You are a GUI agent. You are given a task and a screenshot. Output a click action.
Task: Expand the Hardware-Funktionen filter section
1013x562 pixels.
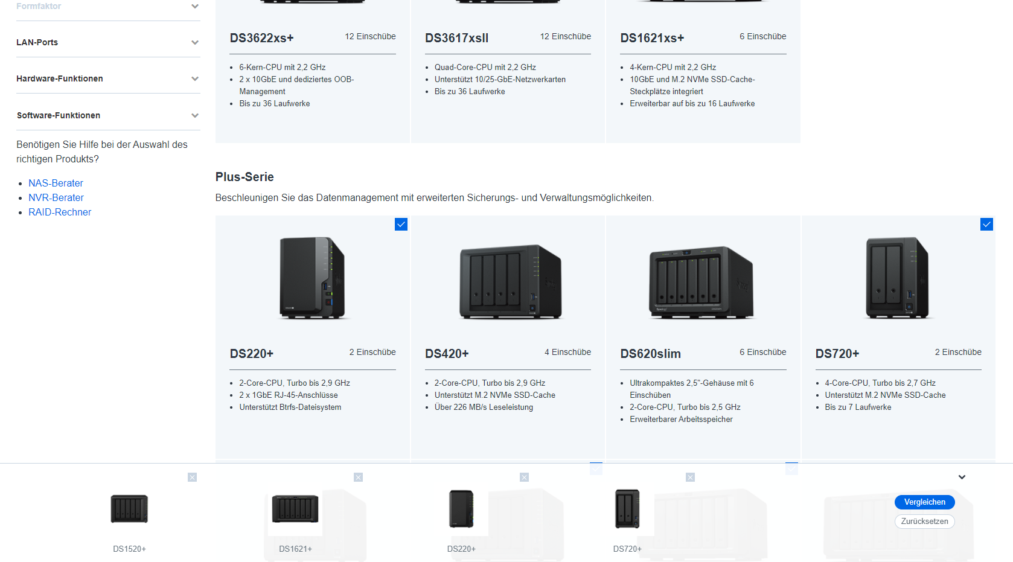pos(108,78)
